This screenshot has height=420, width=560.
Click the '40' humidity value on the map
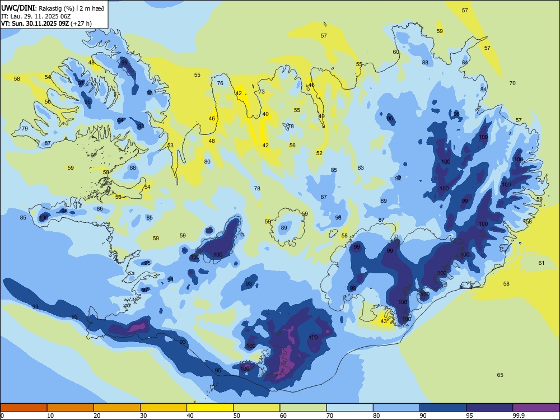point(265,114)
